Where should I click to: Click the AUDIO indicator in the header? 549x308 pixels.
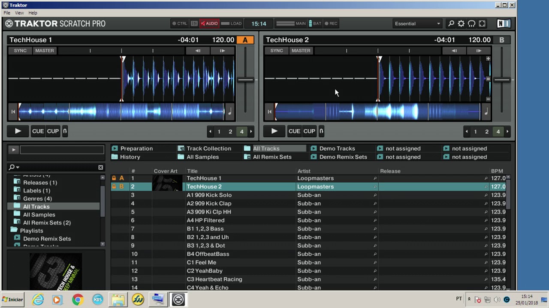pyautogui.click(x=209, y=24)
